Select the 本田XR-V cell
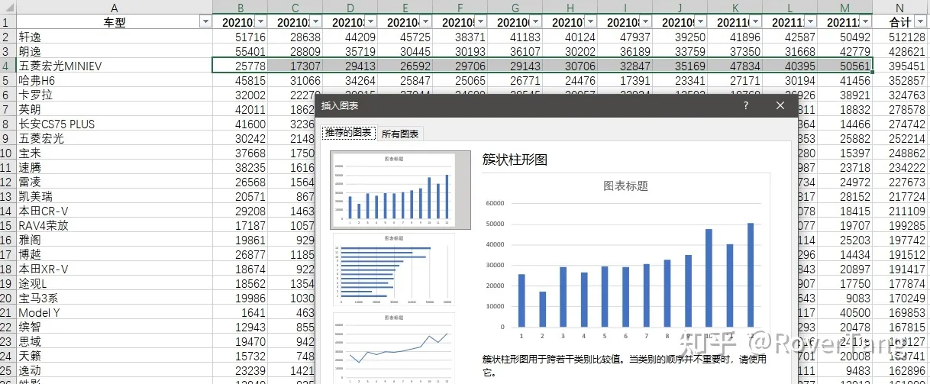The height and width of the screenshot is (384, 930). pos(115,269)
